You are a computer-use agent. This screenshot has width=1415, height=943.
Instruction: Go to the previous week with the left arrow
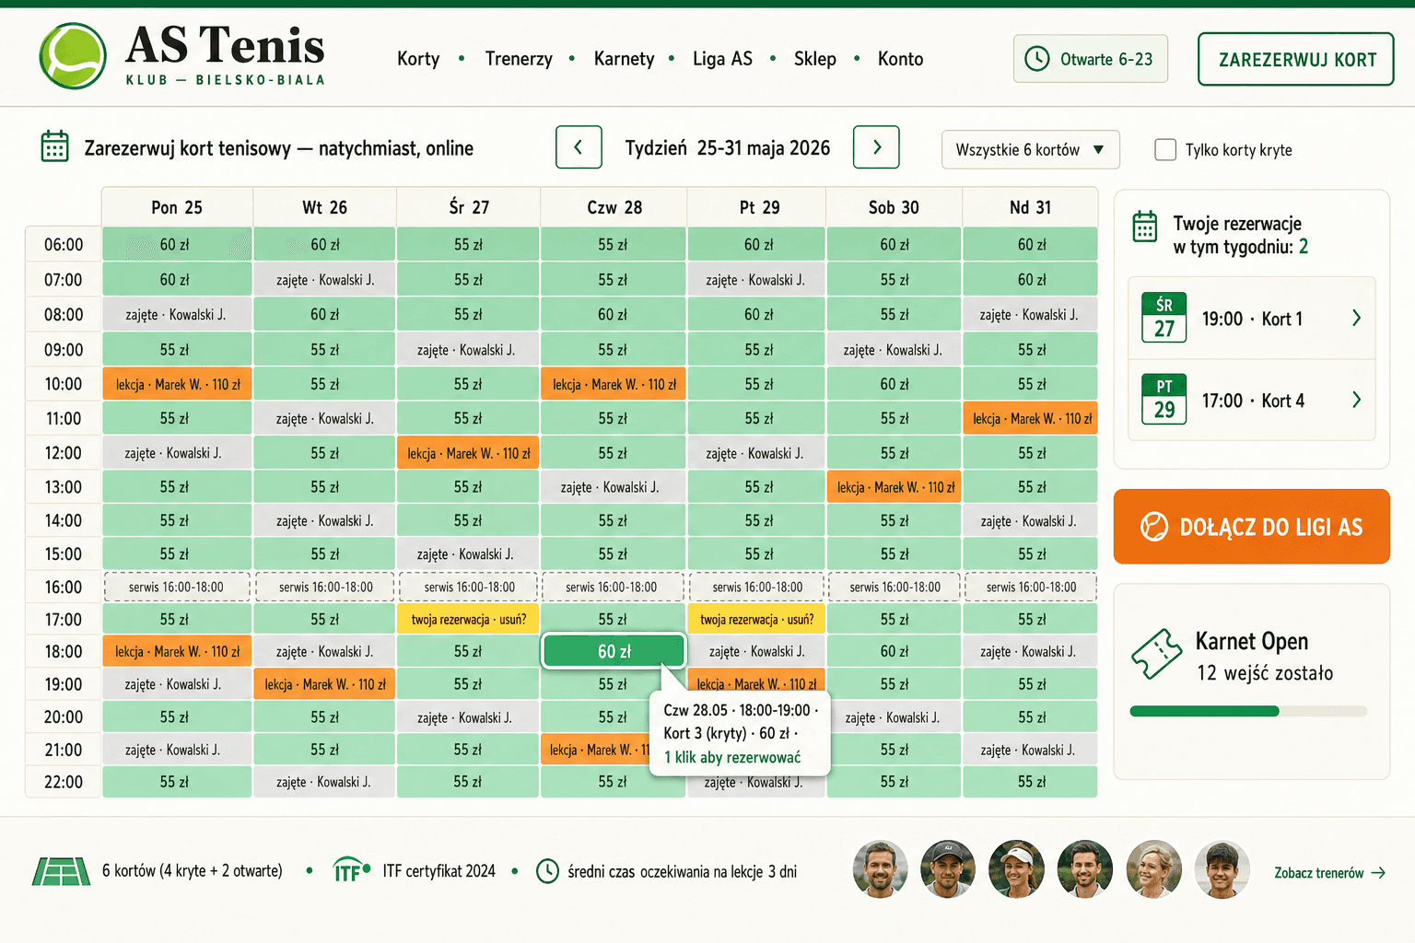(579, 147)
